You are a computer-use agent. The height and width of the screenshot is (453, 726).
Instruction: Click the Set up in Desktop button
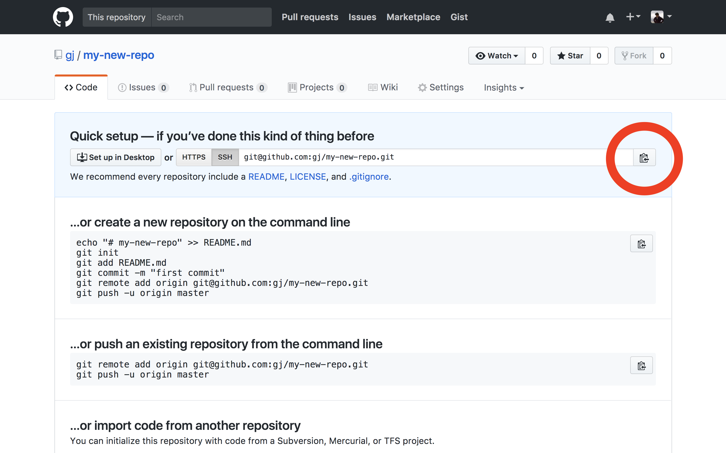115,157
